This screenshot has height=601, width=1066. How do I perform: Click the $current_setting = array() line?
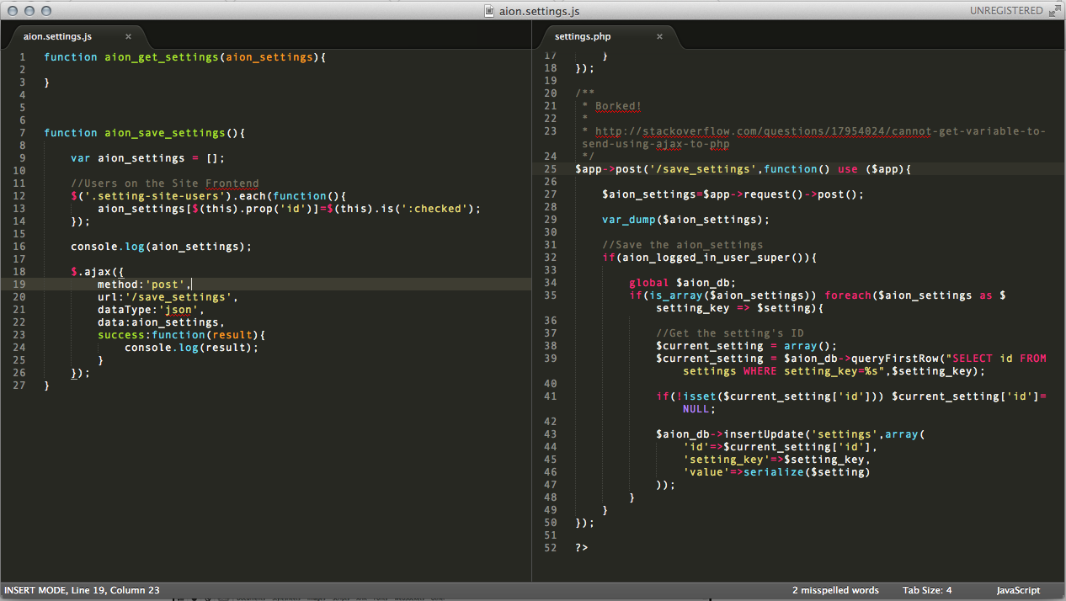747,346
